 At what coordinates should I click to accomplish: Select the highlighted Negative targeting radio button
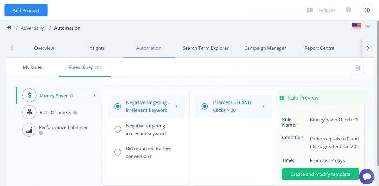click(118, 106)
